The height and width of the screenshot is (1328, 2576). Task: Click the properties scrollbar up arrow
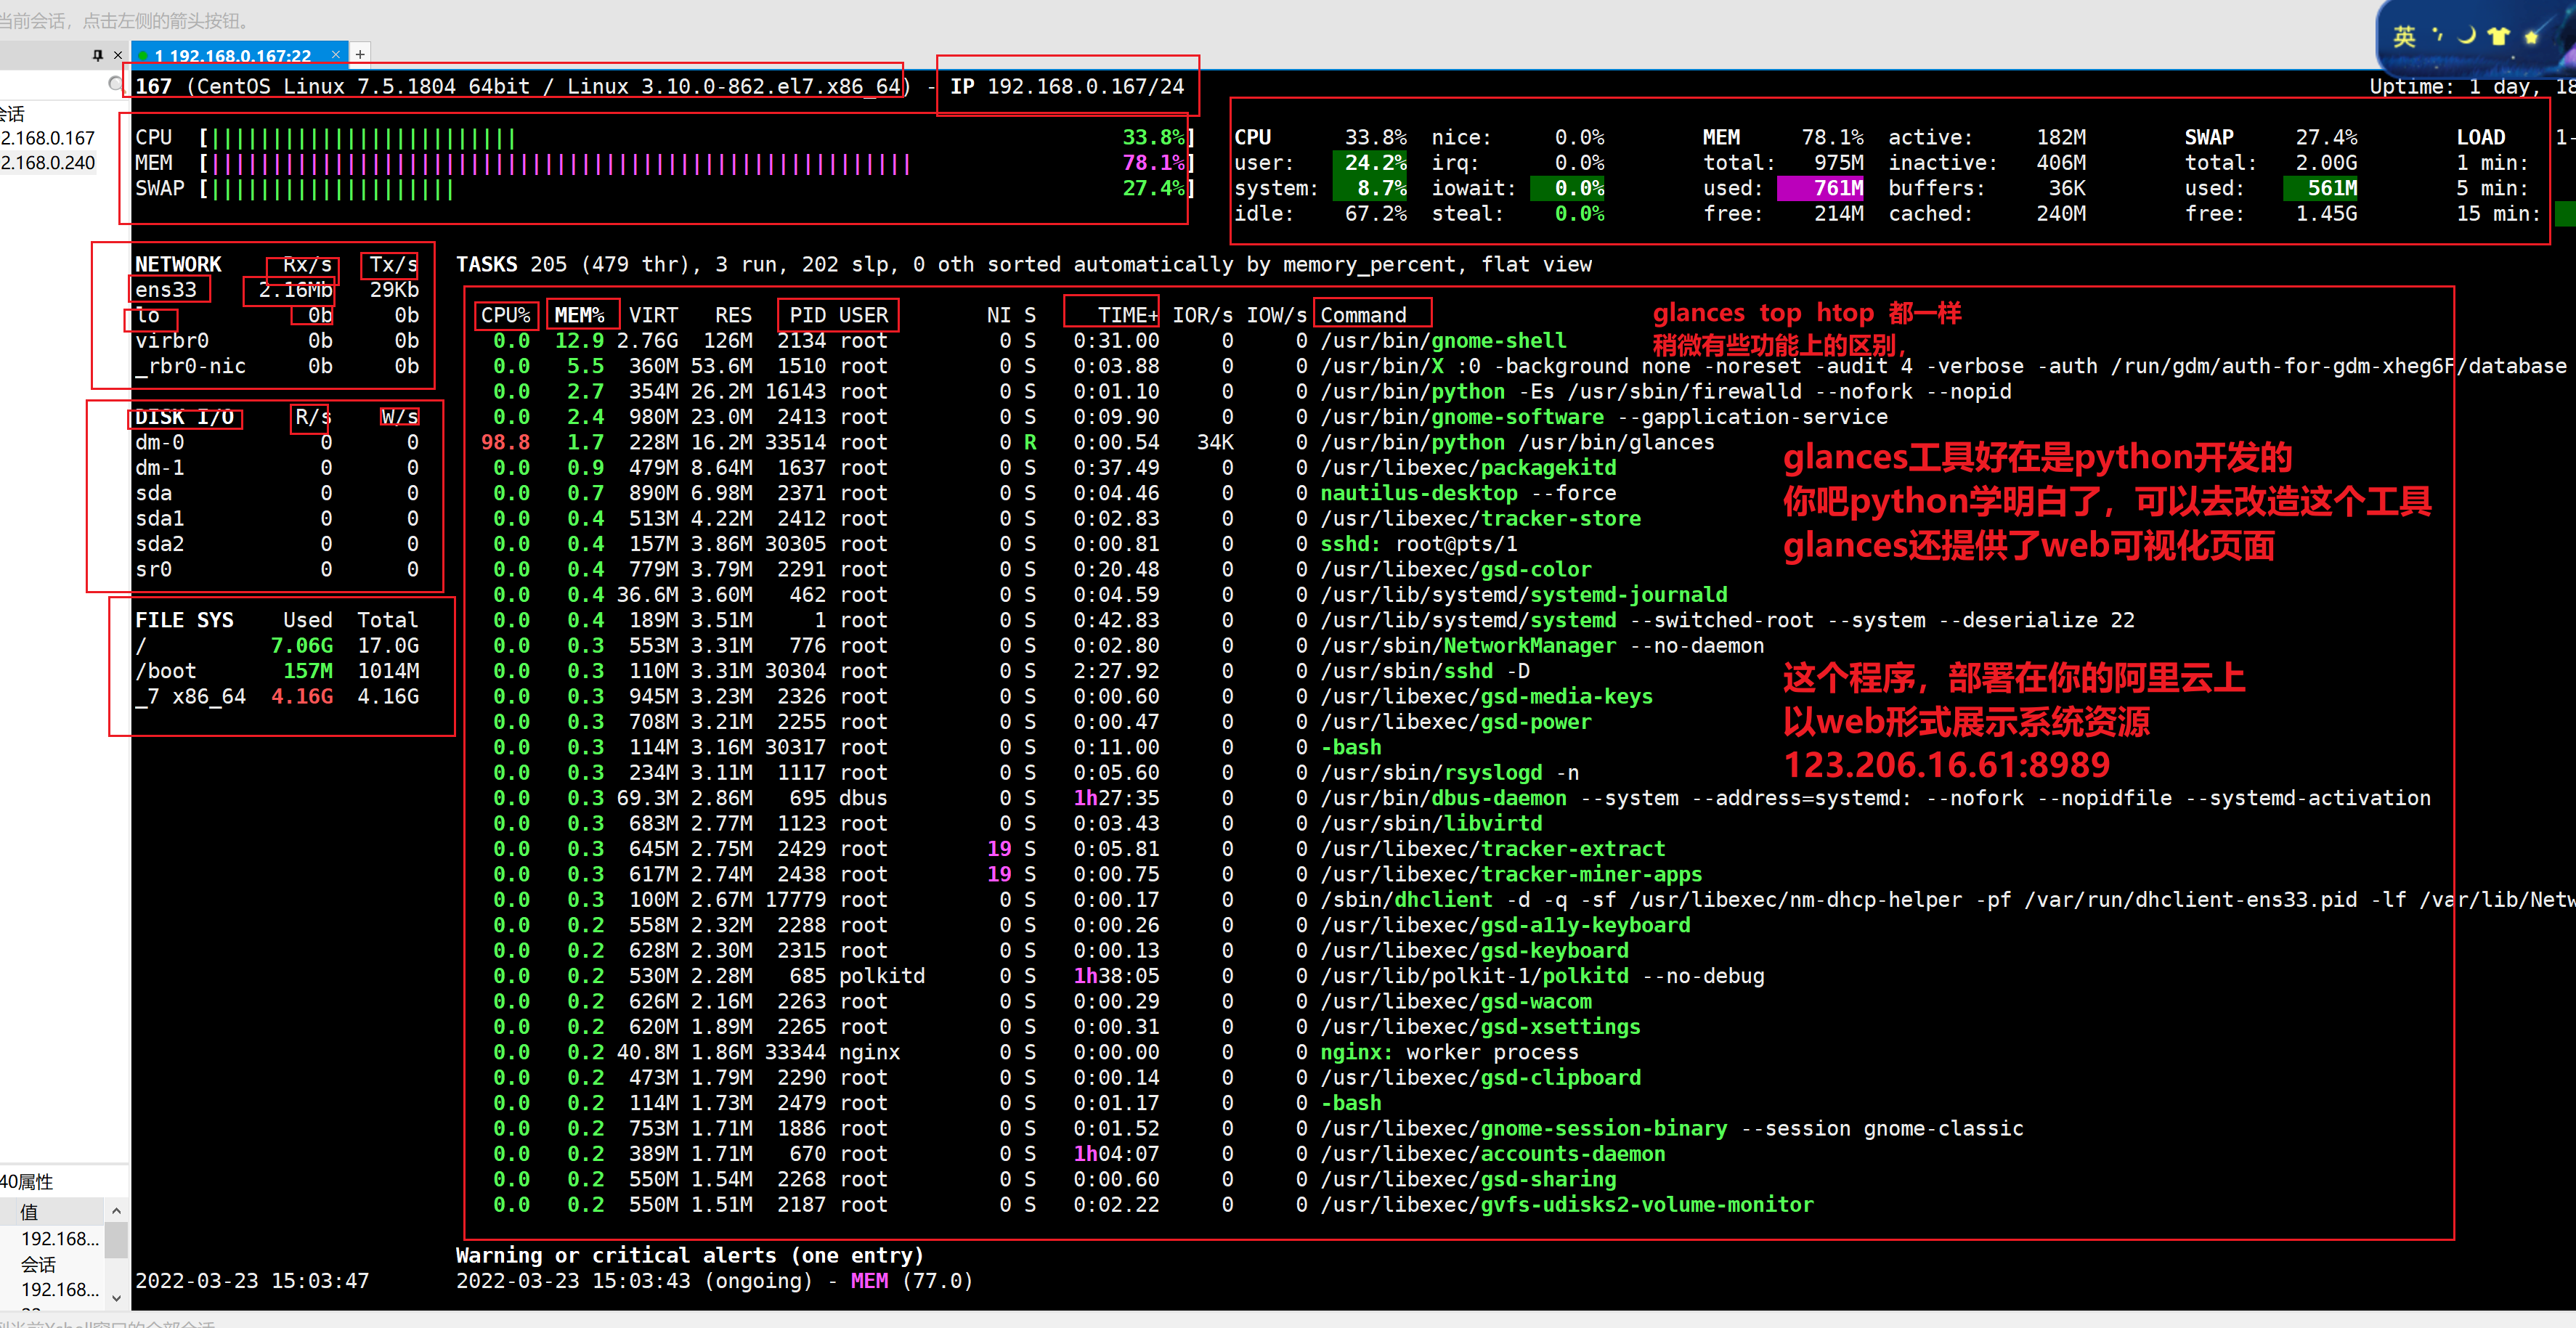click(x=117, y=1211)
